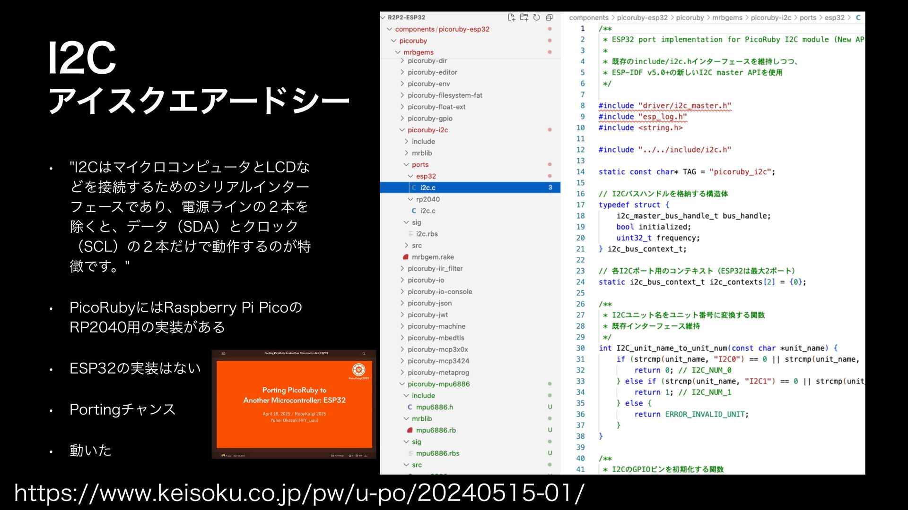
Task: Open the mpu6886.rb Ruby file
Action: point(436,430)
